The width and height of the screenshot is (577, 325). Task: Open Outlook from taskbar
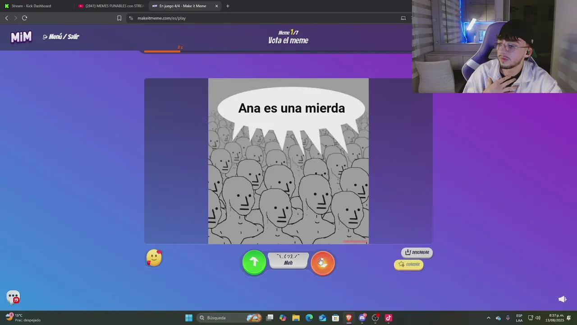pos(322,318)
